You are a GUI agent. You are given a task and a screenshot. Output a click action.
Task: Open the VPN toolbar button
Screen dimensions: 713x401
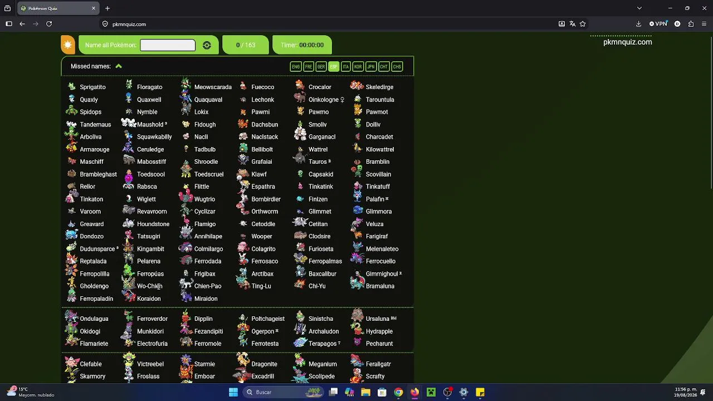[x=658, y=24]
